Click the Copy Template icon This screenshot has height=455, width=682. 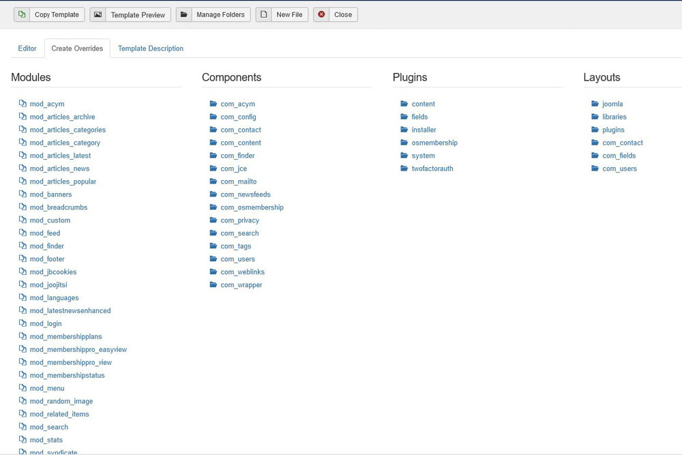22,14
